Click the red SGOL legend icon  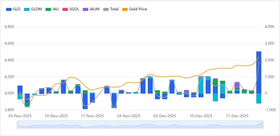pos(65,9)
